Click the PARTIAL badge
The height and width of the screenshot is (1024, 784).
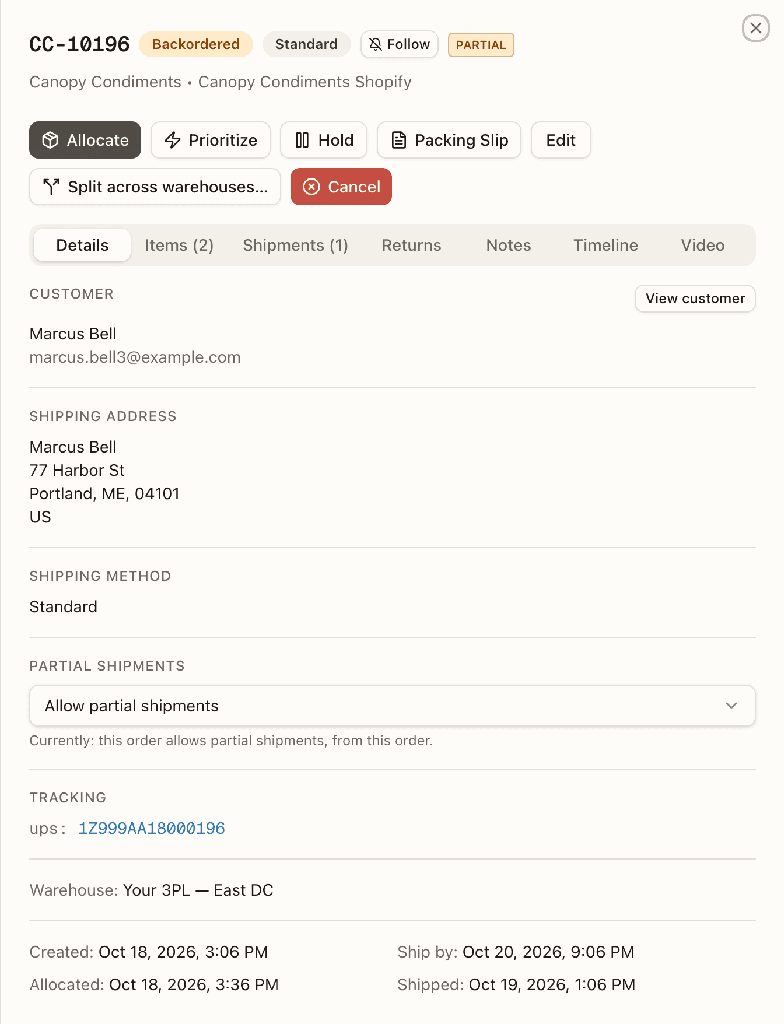pos(481,45)
